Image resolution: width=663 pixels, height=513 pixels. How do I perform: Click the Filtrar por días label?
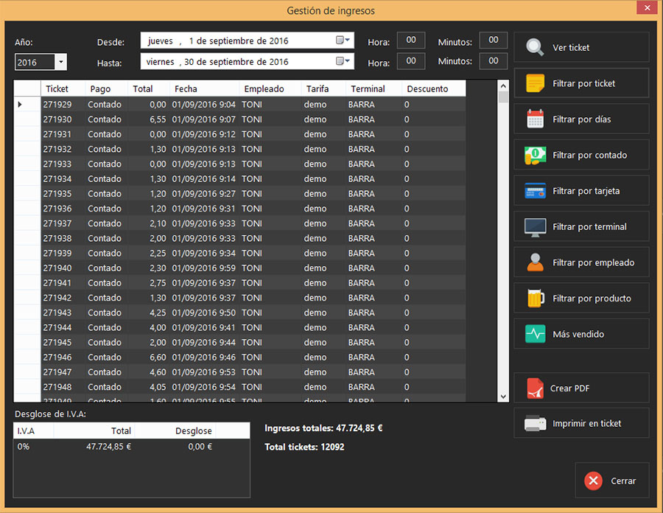pos(581,119)
